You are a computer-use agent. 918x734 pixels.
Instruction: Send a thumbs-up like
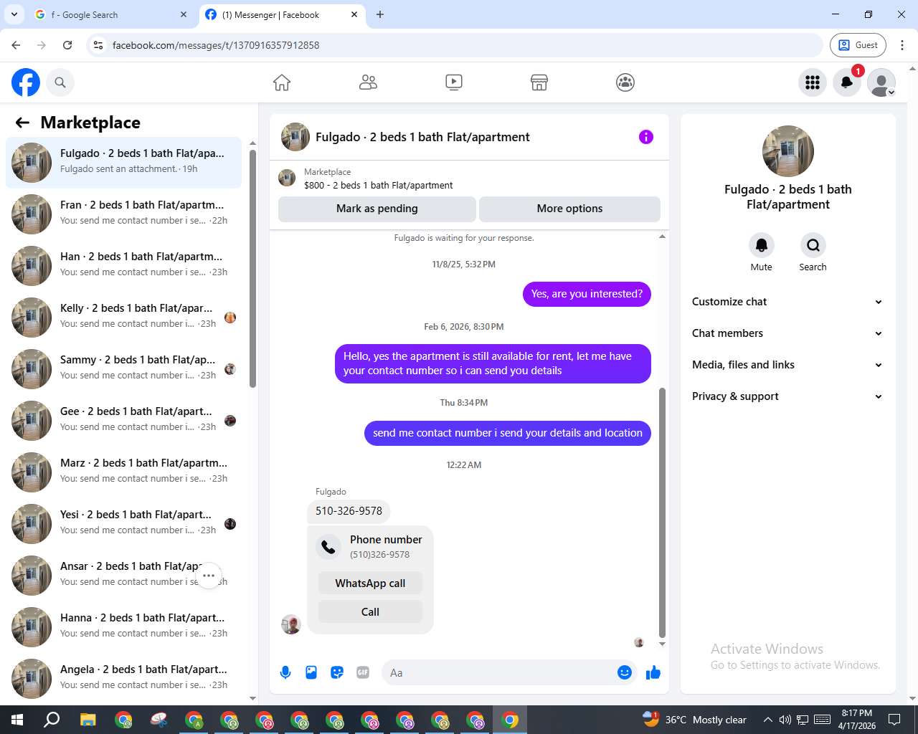pos(653,672)
